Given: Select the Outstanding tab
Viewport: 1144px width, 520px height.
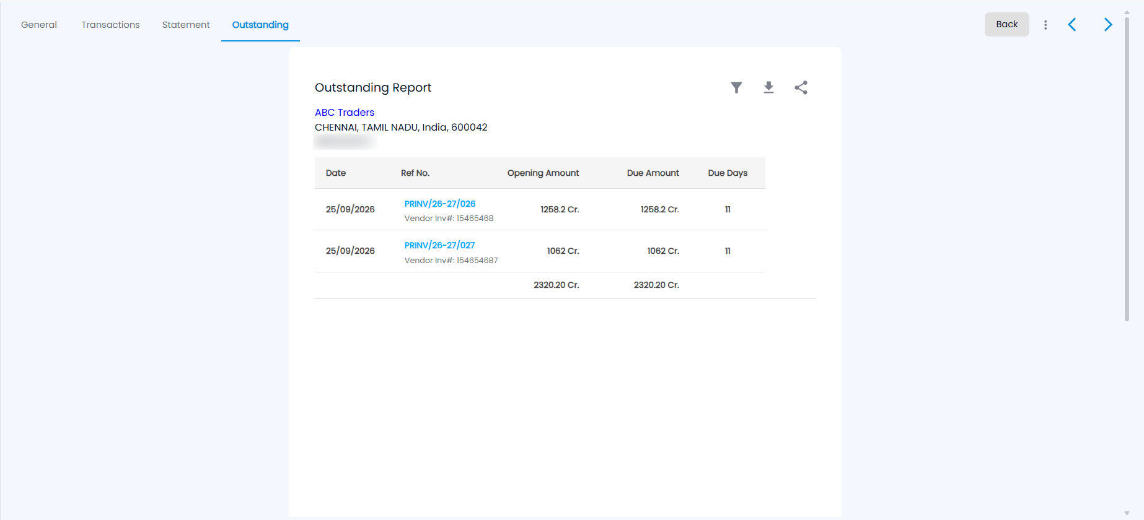Looking at the screenshot, I should point(260,25).
